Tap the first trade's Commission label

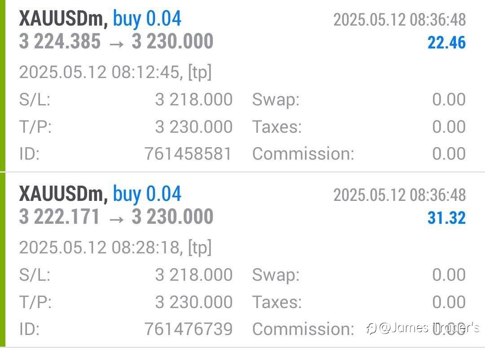[x=303, y=154]
